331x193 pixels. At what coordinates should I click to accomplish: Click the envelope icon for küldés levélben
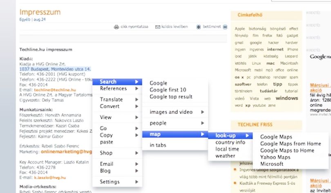(158, 27)
